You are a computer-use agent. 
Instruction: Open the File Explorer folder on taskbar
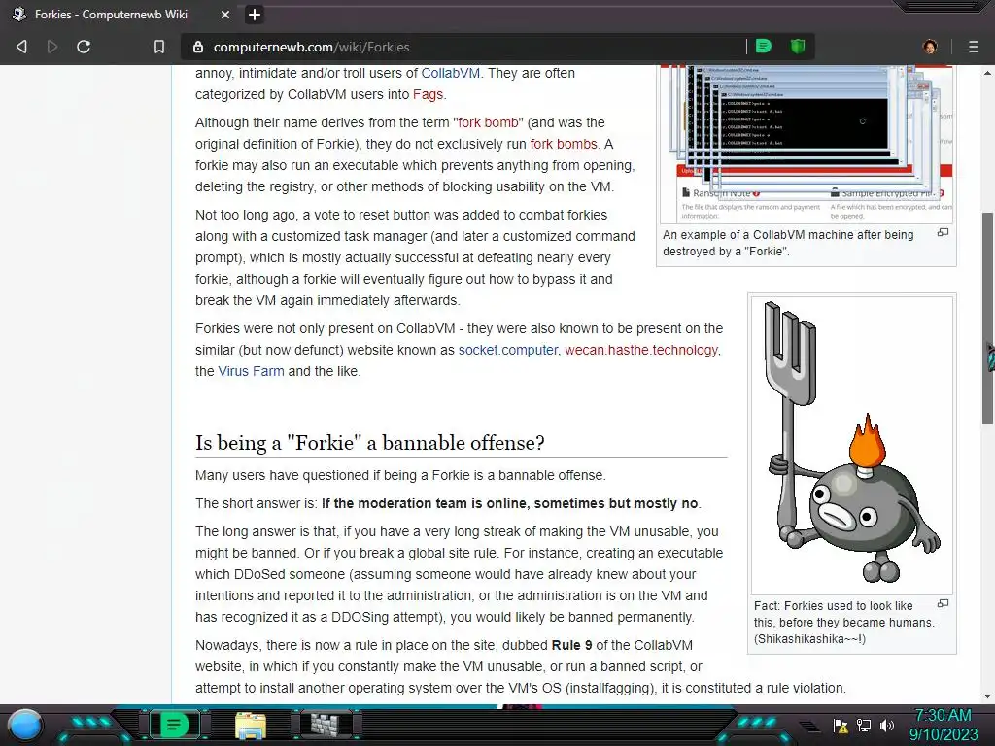[x=251, y=726]
